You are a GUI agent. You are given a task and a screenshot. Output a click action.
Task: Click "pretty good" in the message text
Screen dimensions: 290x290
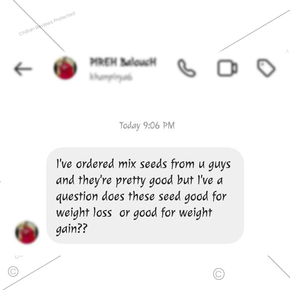[x=144, y=180]
